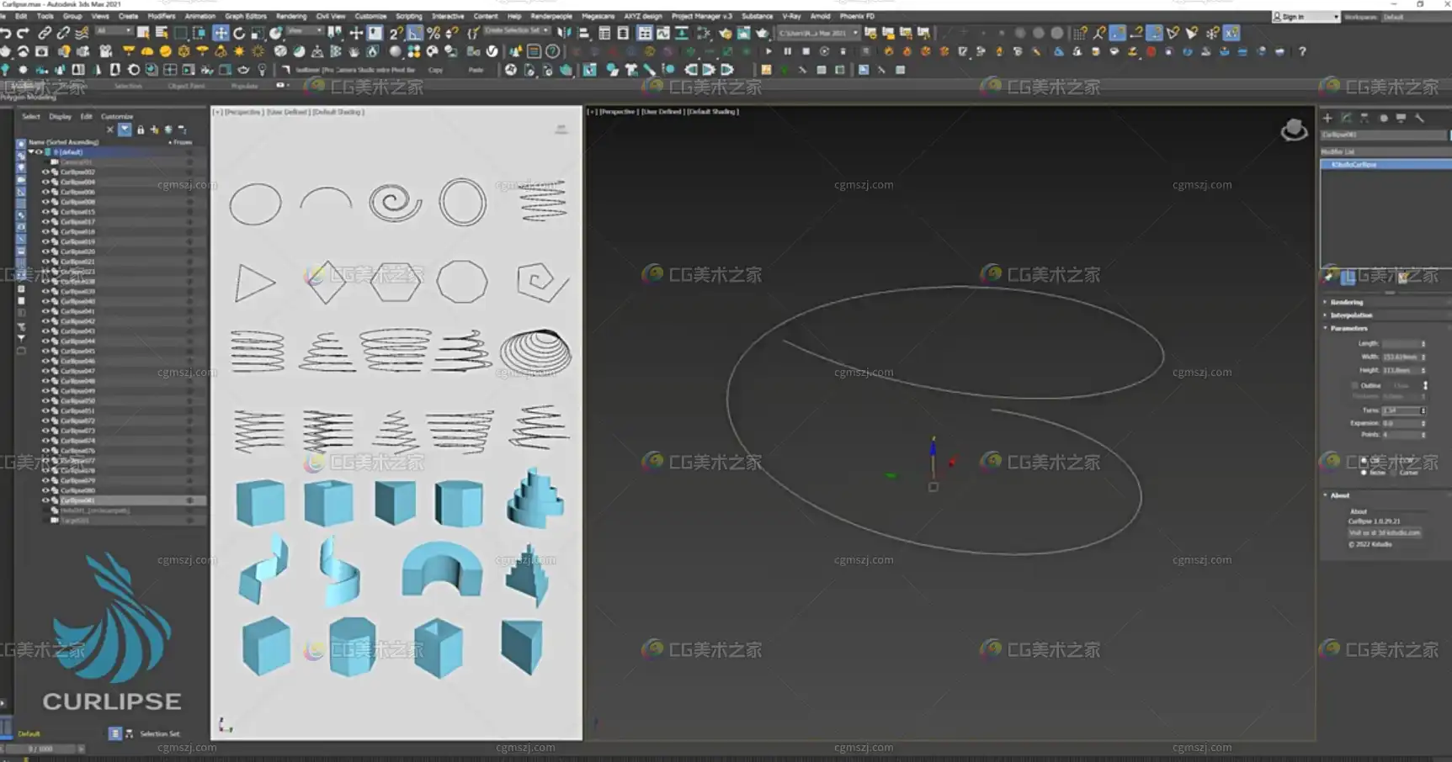Open the Select menu in scene explorer

pyautogui.click(x=31, y=117)
